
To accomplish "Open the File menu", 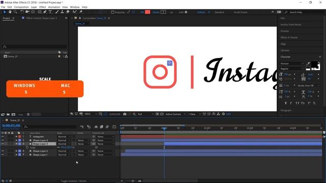I will [x=3, y=7].
